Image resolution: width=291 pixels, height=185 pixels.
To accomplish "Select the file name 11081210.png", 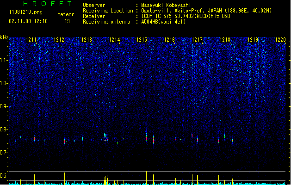I will click(26, 12).
